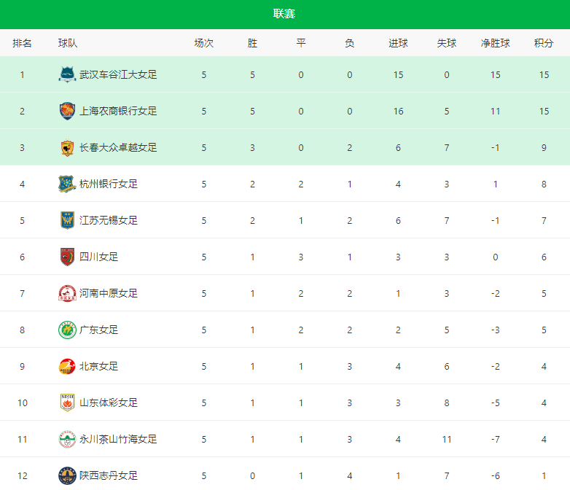The height and width of the screenshot is (490, 570).
Task: Click the 长春大众卓越女足 team badge
Action: [x=67, y=148]
